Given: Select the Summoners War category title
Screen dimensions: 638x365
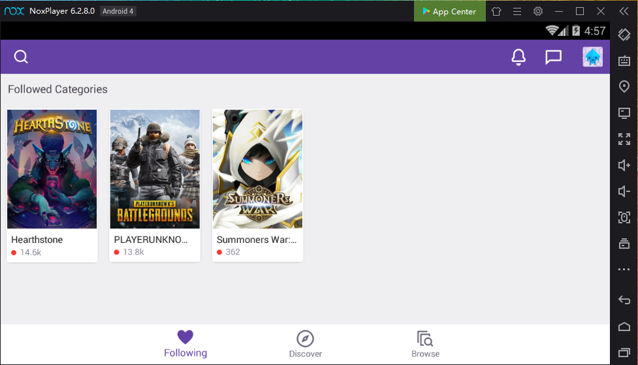Looking at the screenshot, I should click(257, 240).
